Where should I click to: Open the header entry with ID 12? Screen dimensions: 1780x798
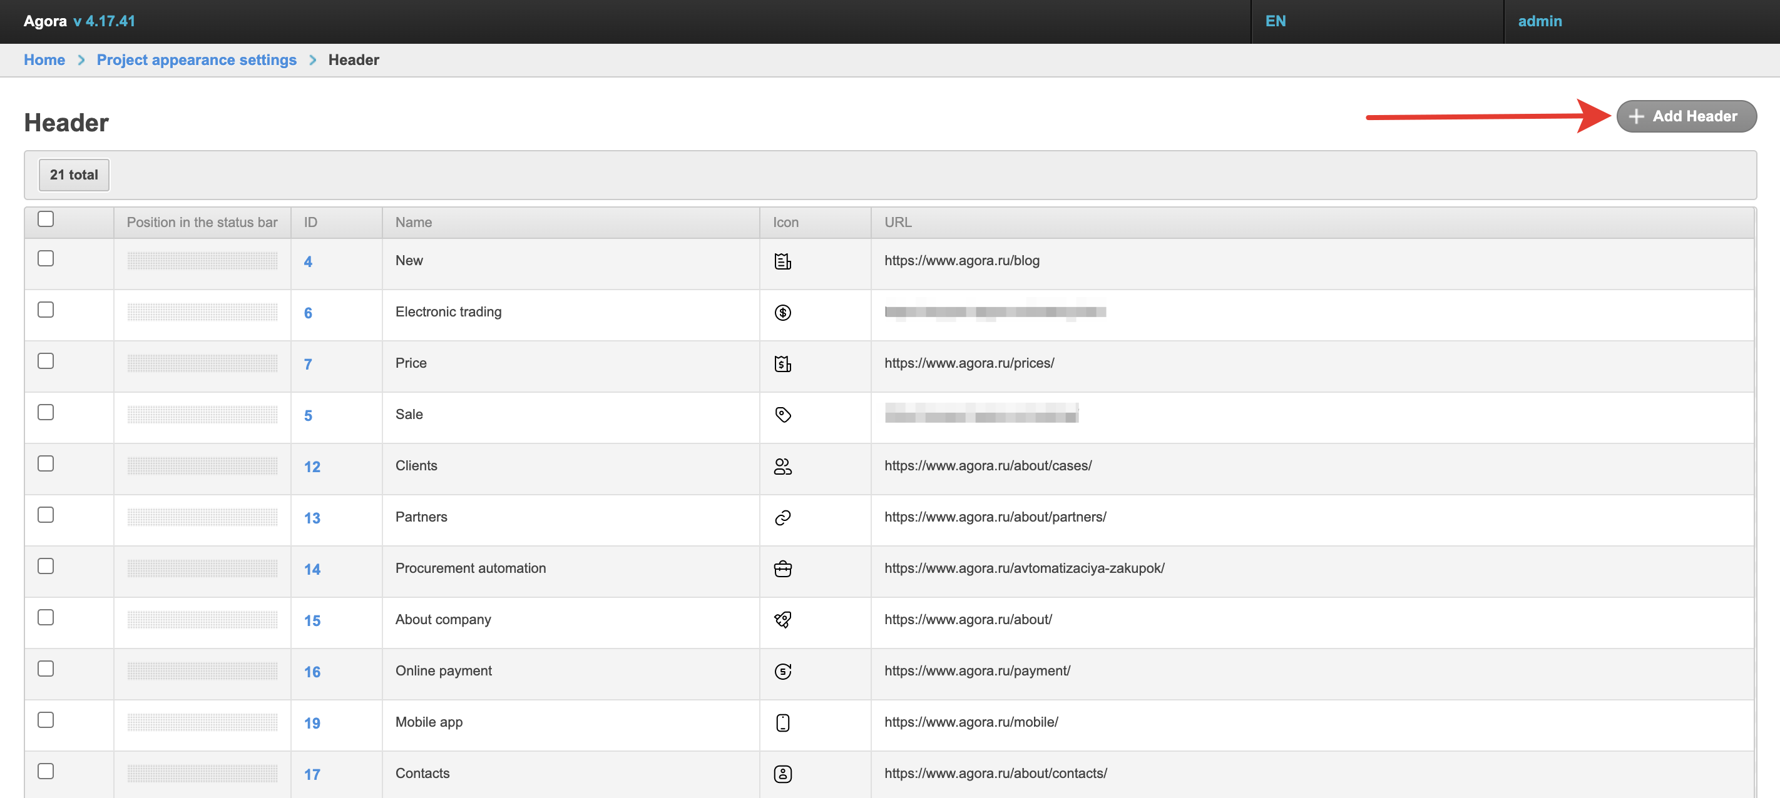(312, 467)
